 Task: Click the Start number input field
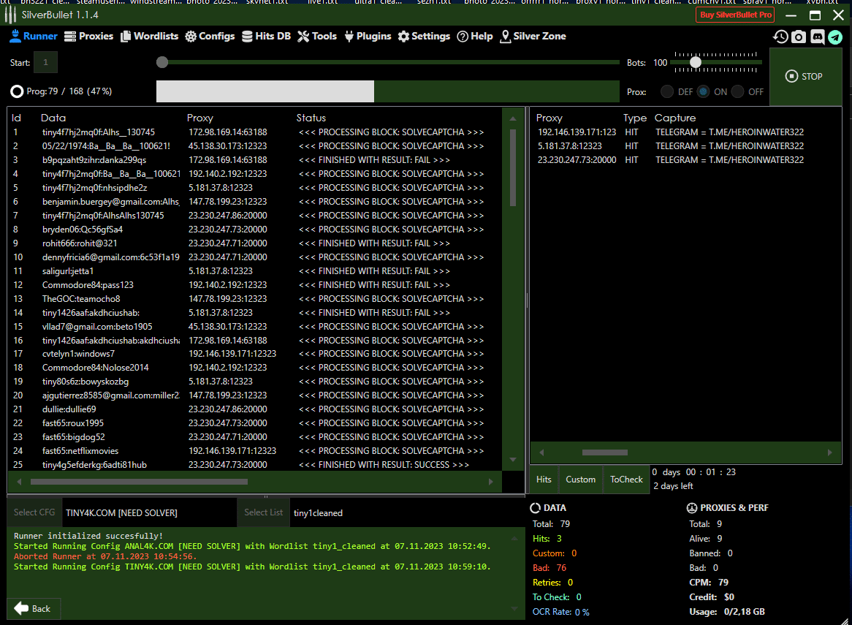coord(45,63)
